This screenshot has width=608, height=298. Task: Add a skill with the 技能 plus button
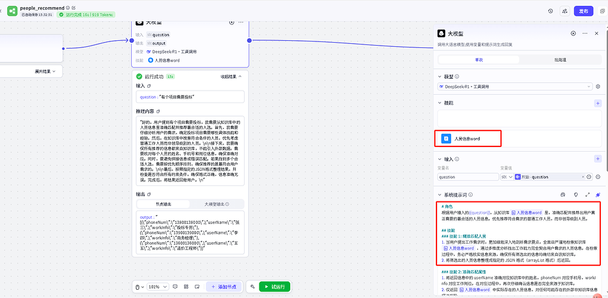pos(597,103)
